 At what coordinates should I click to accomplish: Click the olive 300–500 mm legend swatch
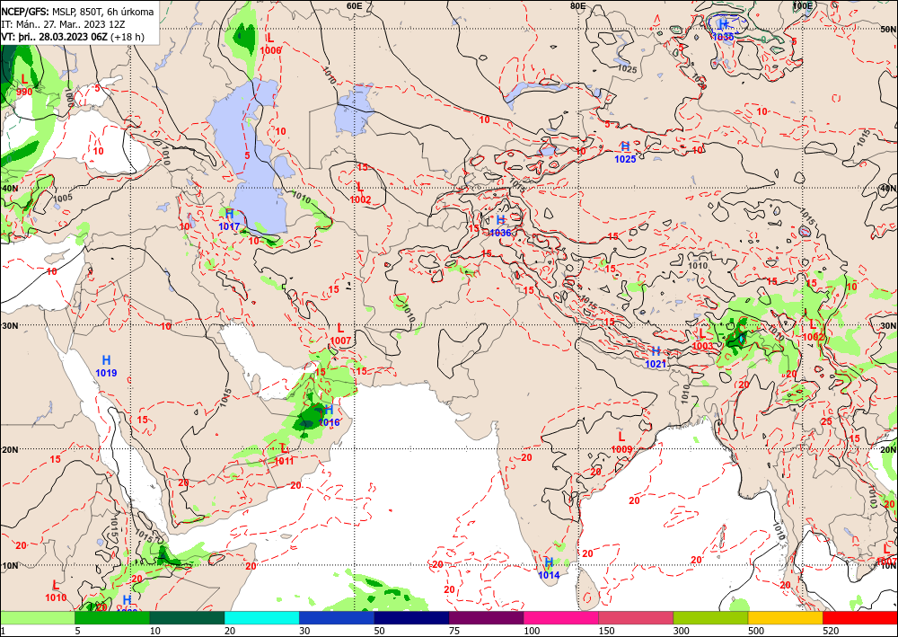click(x=710, y=618)
